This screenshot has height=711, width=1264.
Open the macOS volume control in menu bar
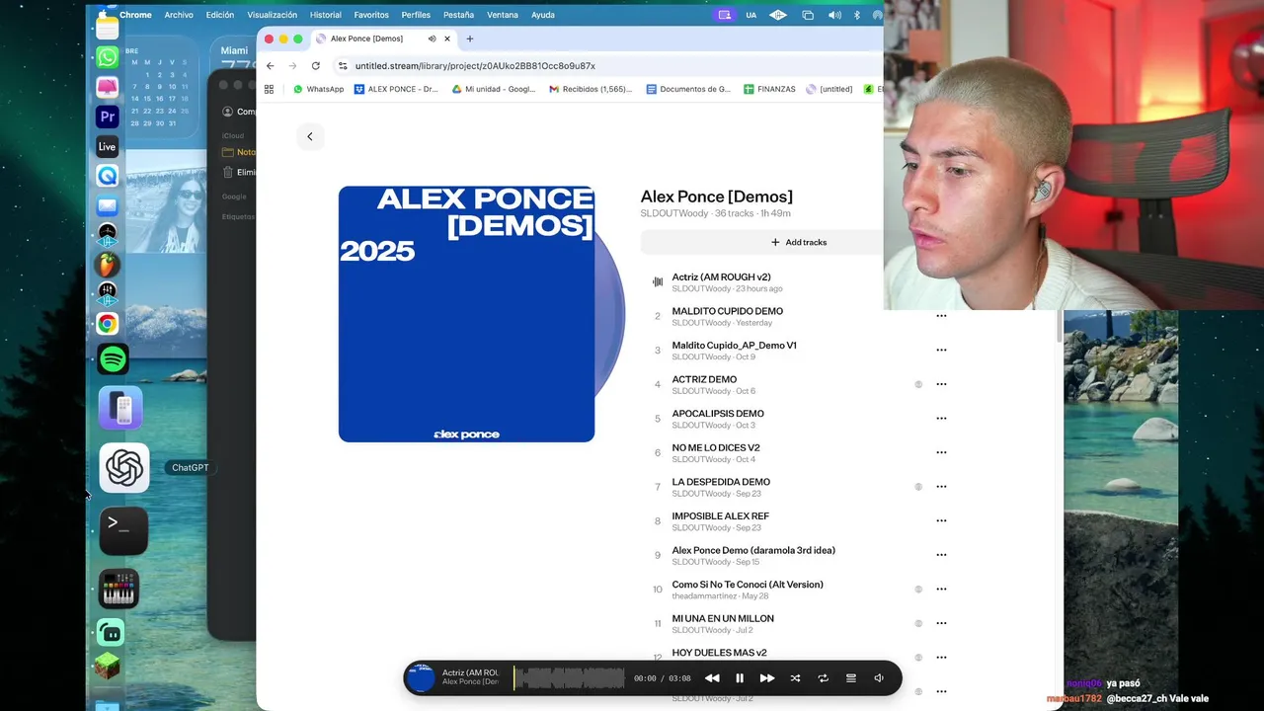(x=834, y=15)
